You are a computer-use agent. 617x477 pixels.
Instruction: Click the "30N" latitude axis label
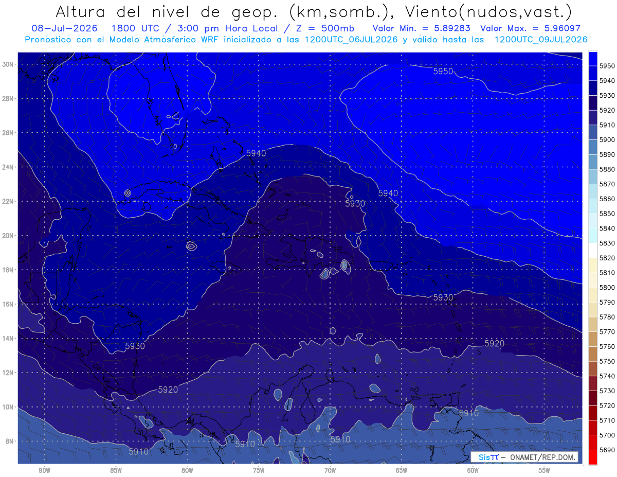pos(9,64)
